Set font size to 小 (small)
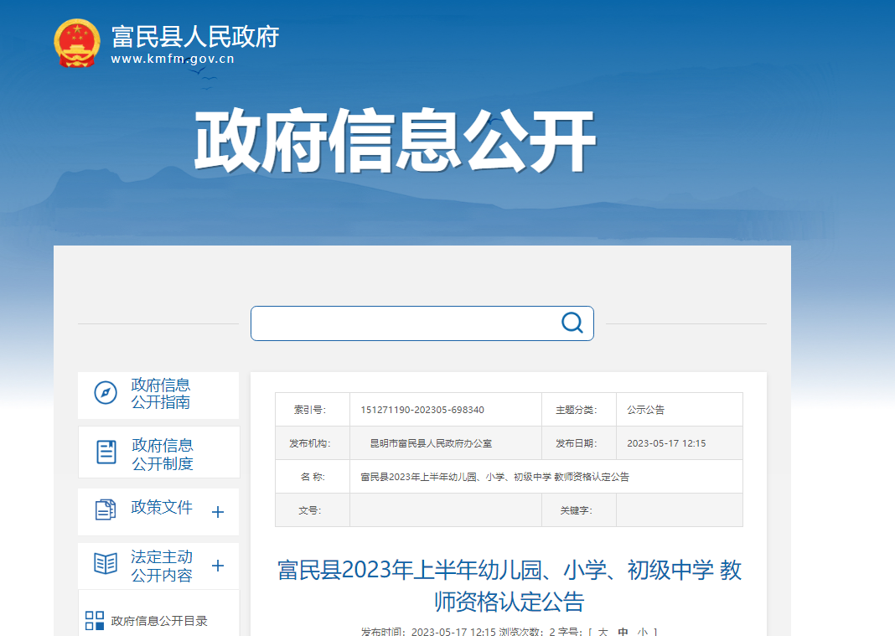The image size is (895, 636). (642, 631)
